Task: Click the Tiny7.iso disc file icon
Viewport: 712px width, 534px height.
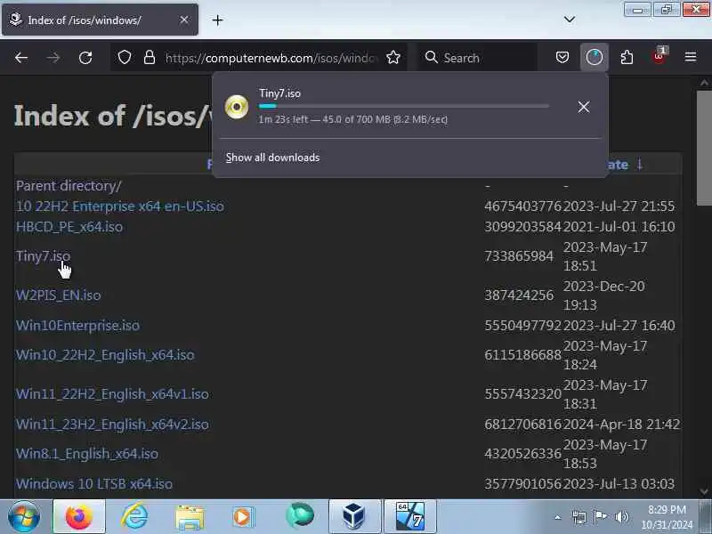Action: click(x=237, y=107)
